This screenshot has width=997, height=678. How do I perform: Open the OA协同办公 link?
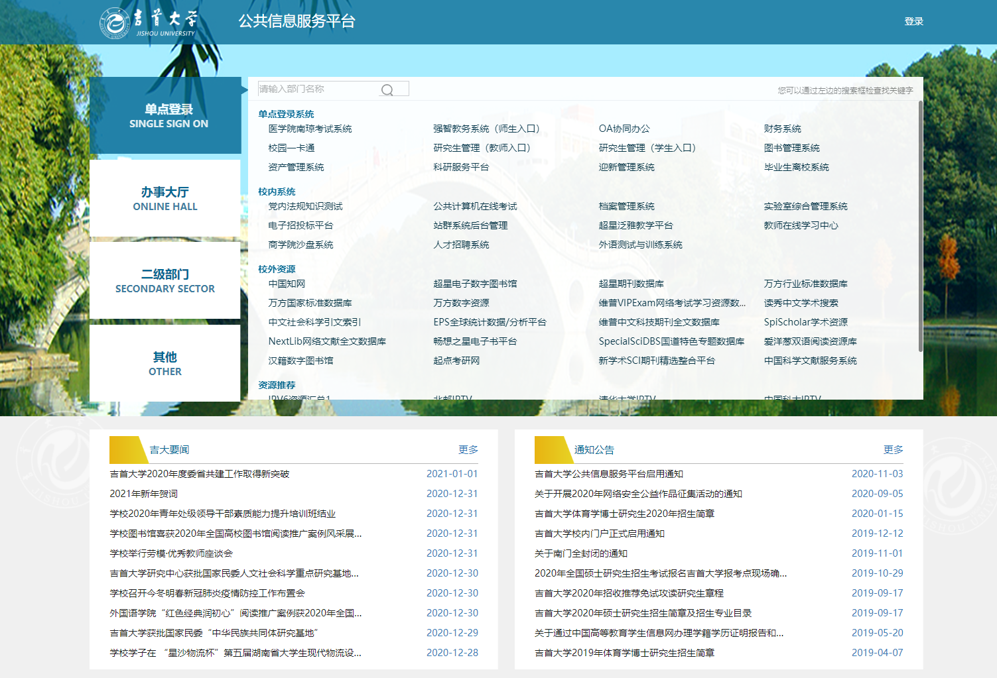tap(624, 129)
